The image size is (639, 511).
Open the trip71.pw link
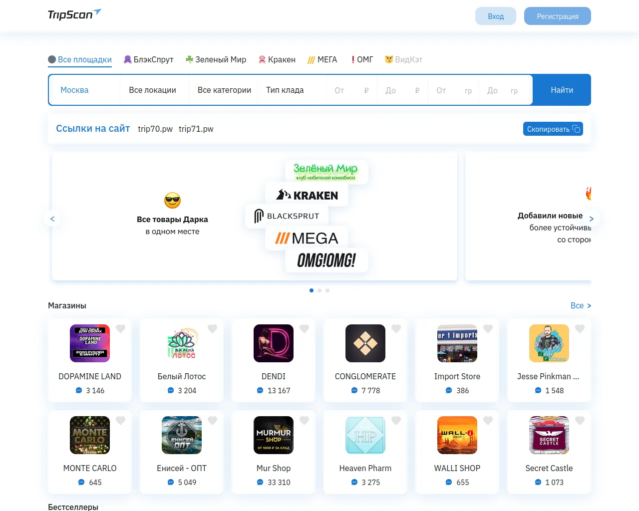(x=196, y=129)
